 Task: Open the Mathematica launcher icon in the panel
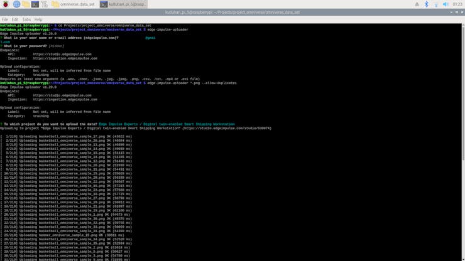[x=45, y=4]
